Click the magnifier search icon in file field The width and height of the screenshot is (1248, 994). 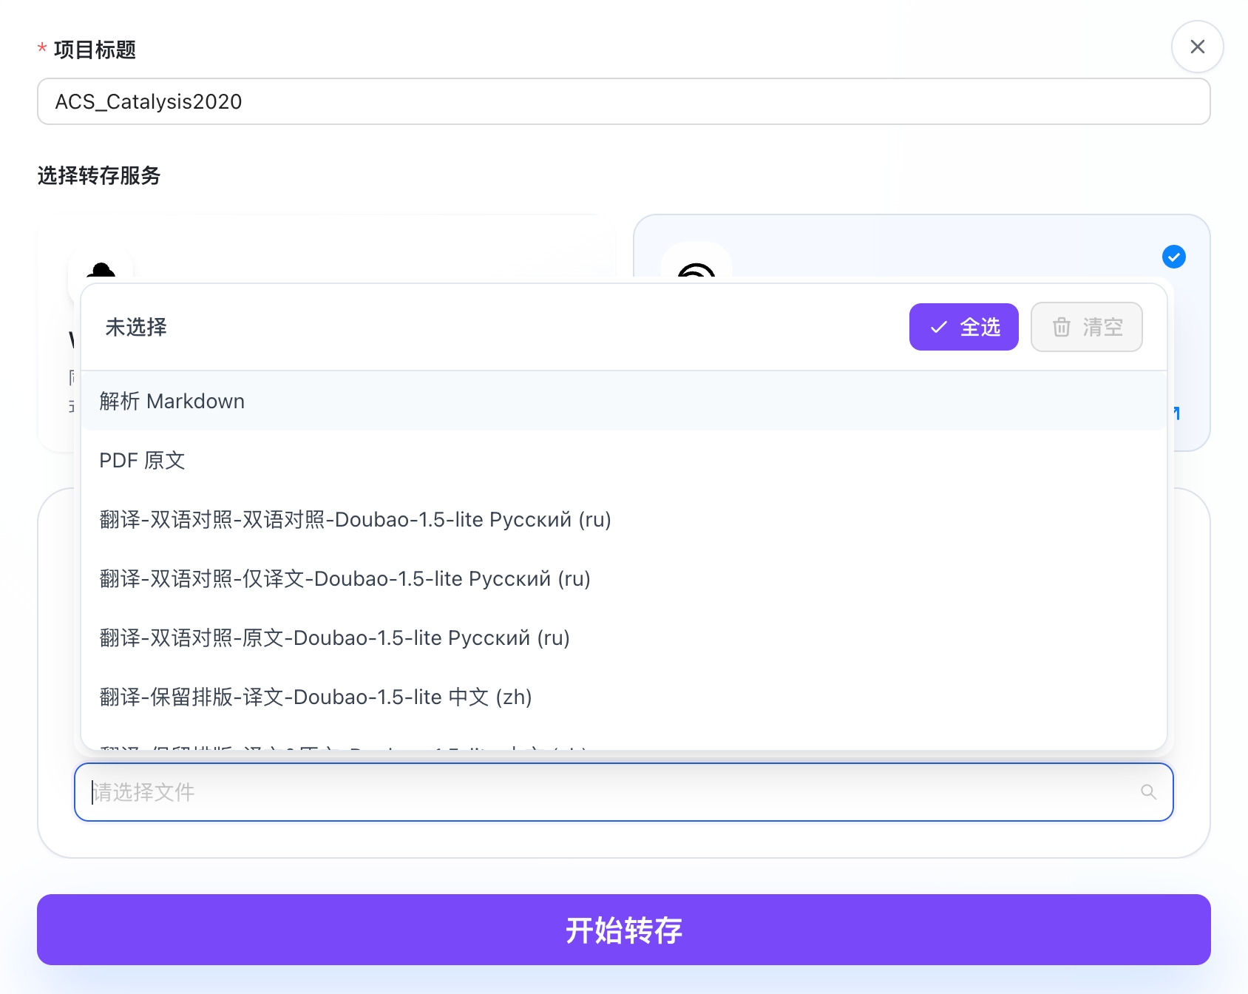pyautogui.click(x=1147, y=792)
